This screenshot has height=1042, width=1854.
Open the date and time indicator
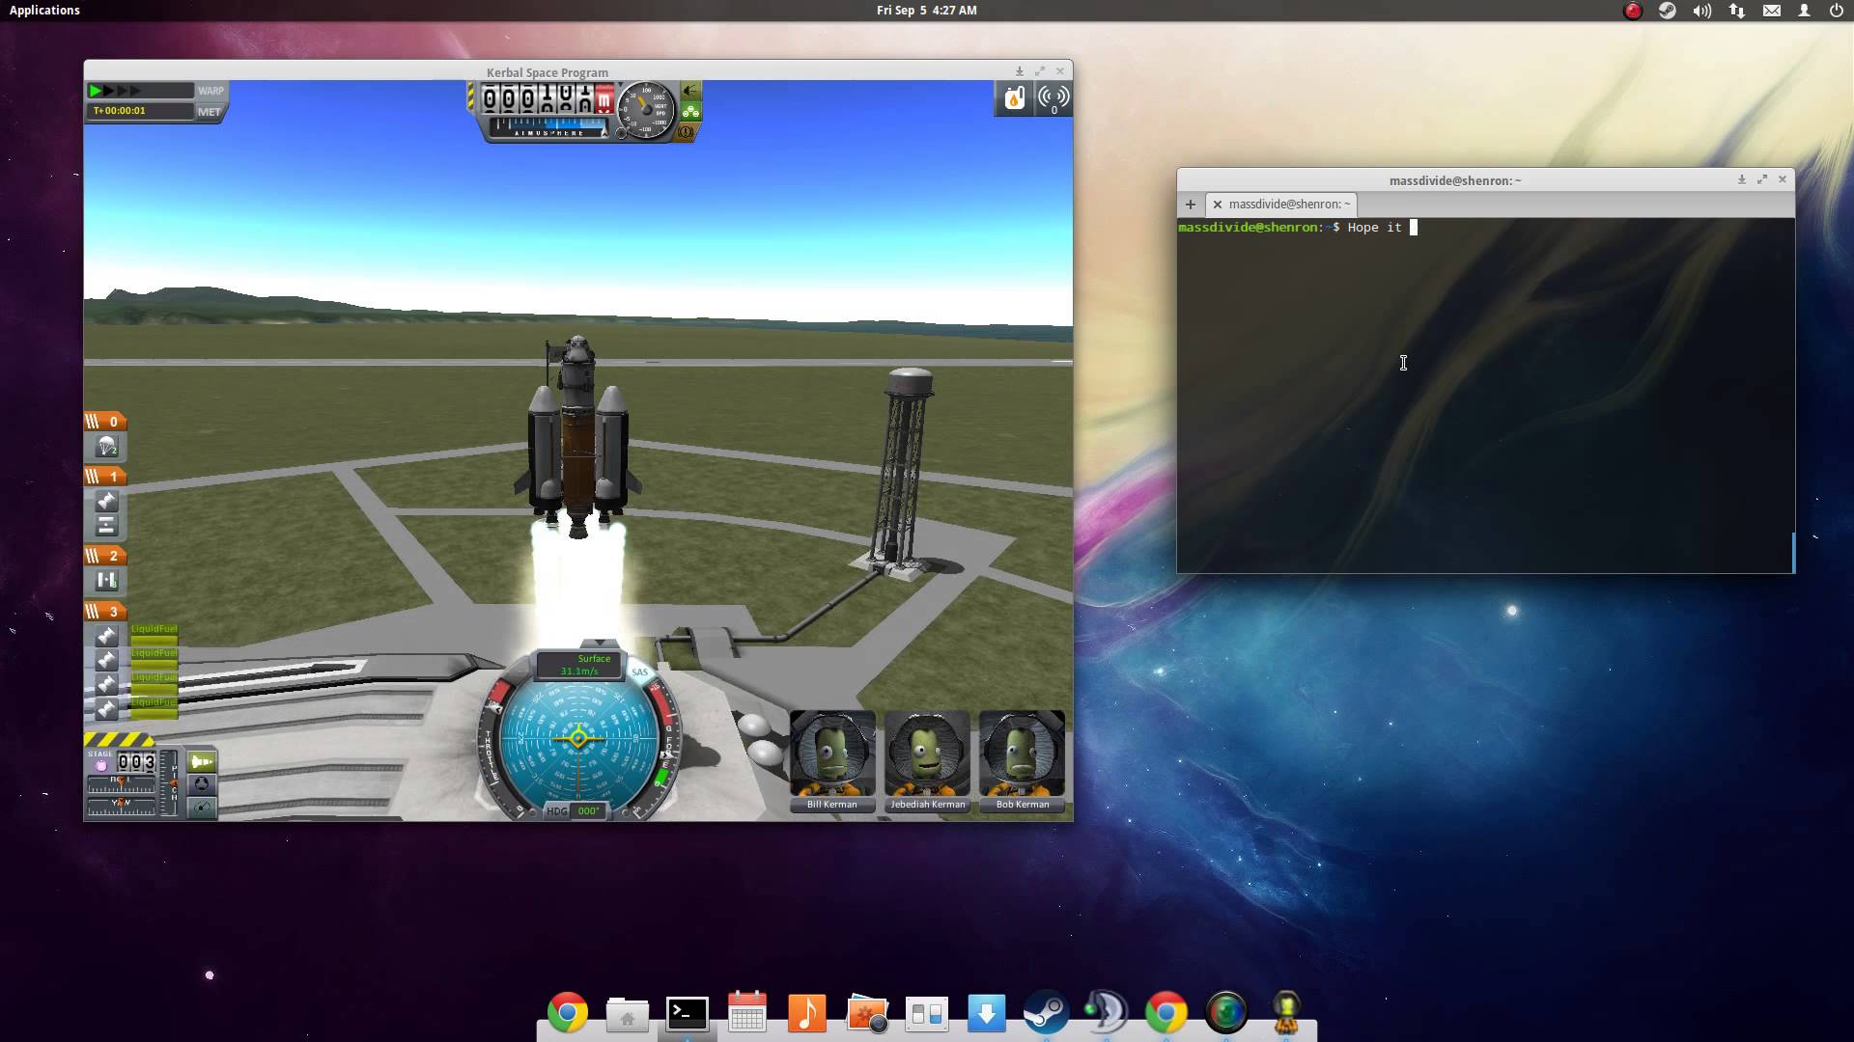(x=926, y=10)
